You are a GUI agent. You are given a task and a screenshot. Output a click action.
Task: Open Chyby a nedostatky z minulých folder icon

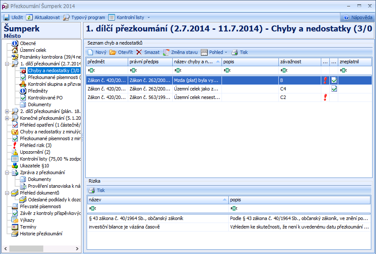click(15, 132)
